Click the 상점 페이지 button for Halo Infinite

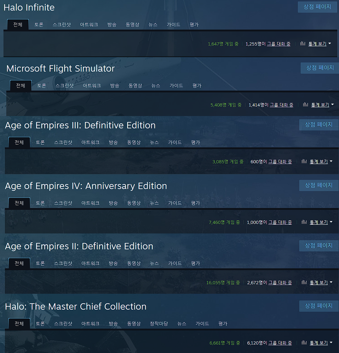317,7
